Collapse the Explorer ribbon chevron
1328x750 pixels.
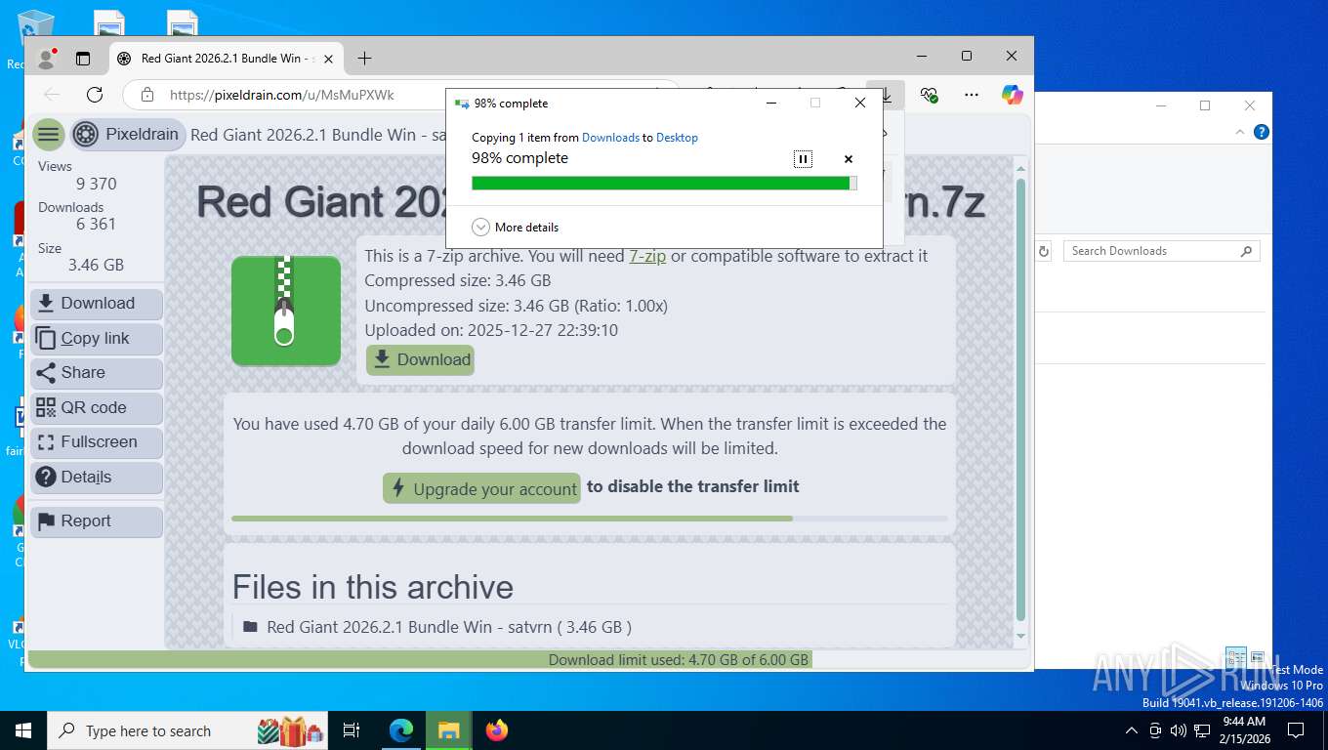click(1241, 132)
